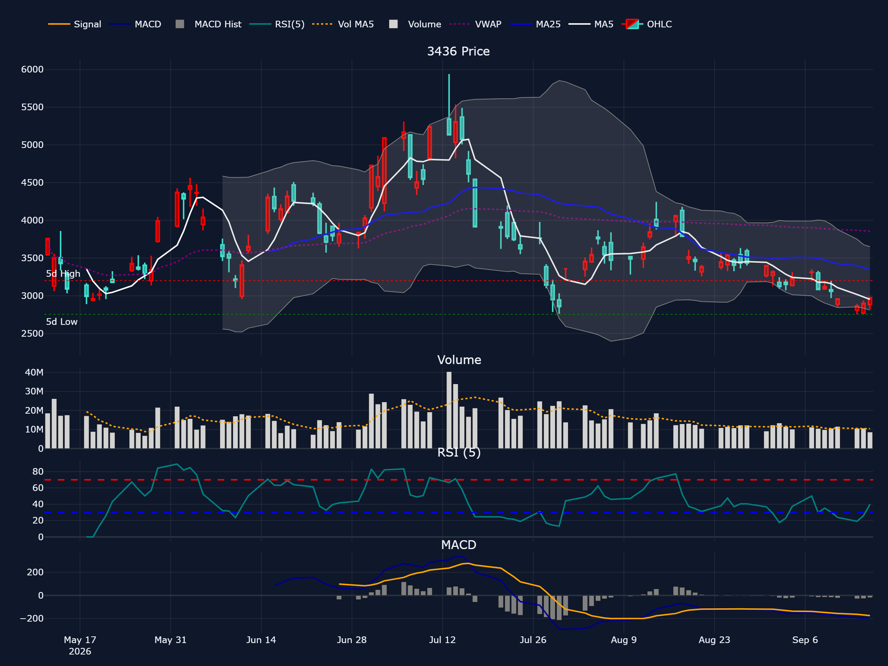Viewport: 888px width, 666px height.
Task: Click the 5000 price axis label
Action: 32,145
